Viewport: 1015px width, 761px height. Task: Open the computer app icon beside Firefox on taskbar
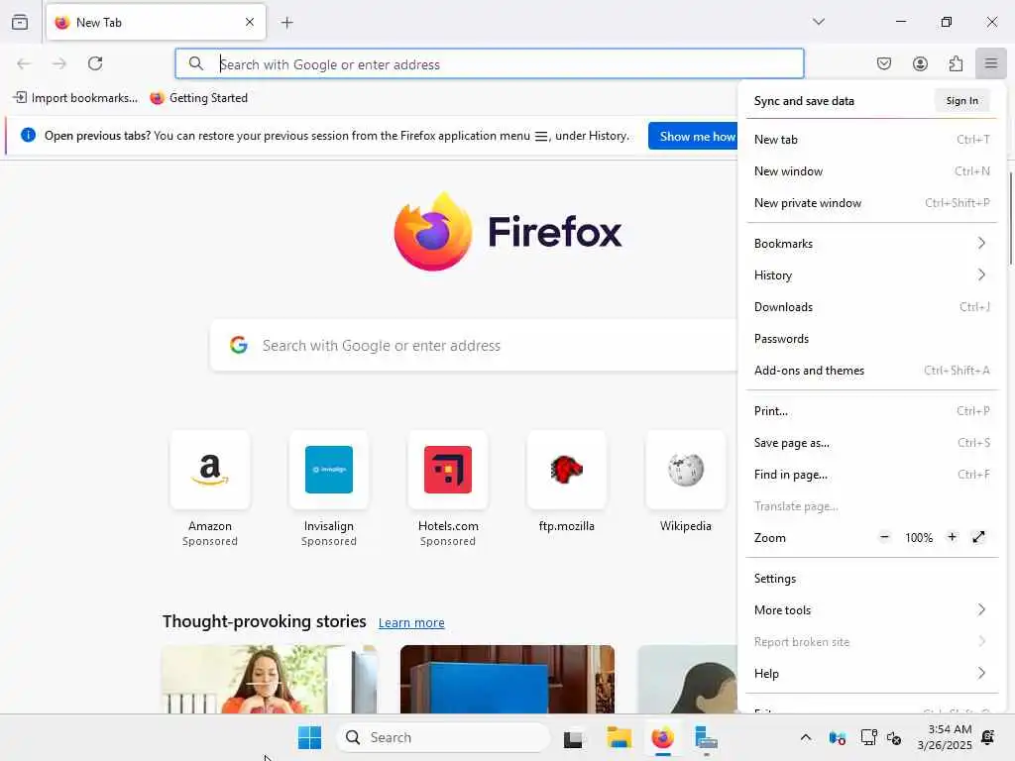706,738
